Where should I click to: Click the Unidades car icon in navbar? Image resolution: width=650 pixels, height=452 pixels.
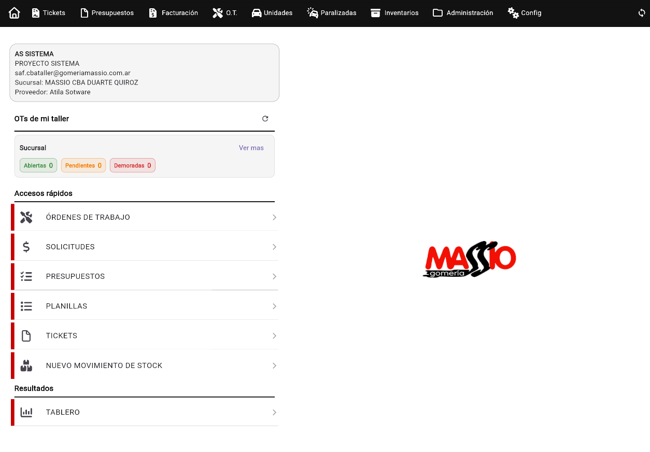[x=257, y=13]
